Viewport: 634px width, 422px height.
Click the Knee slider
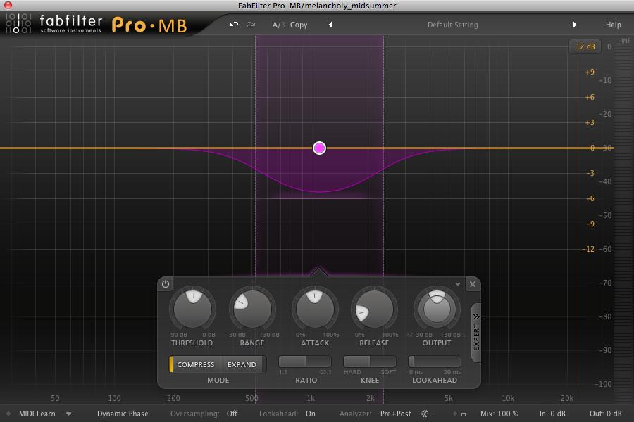[370, 362]
